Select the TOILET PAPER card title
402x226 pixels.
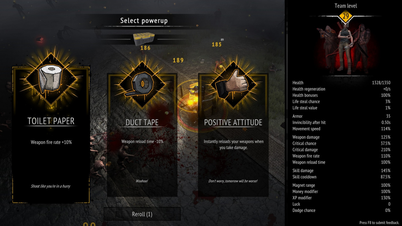[51, 121]
